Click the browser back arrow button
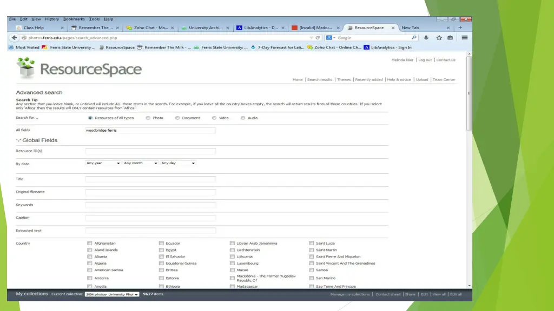The height and width of the screenshot is (311, 554). (14, 37)
